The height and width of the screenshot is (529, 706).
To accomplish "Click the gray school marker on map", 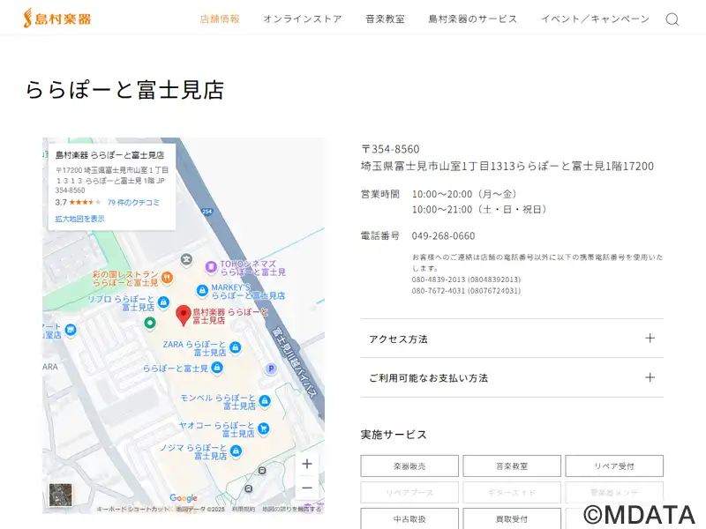I will click(186, 259).
